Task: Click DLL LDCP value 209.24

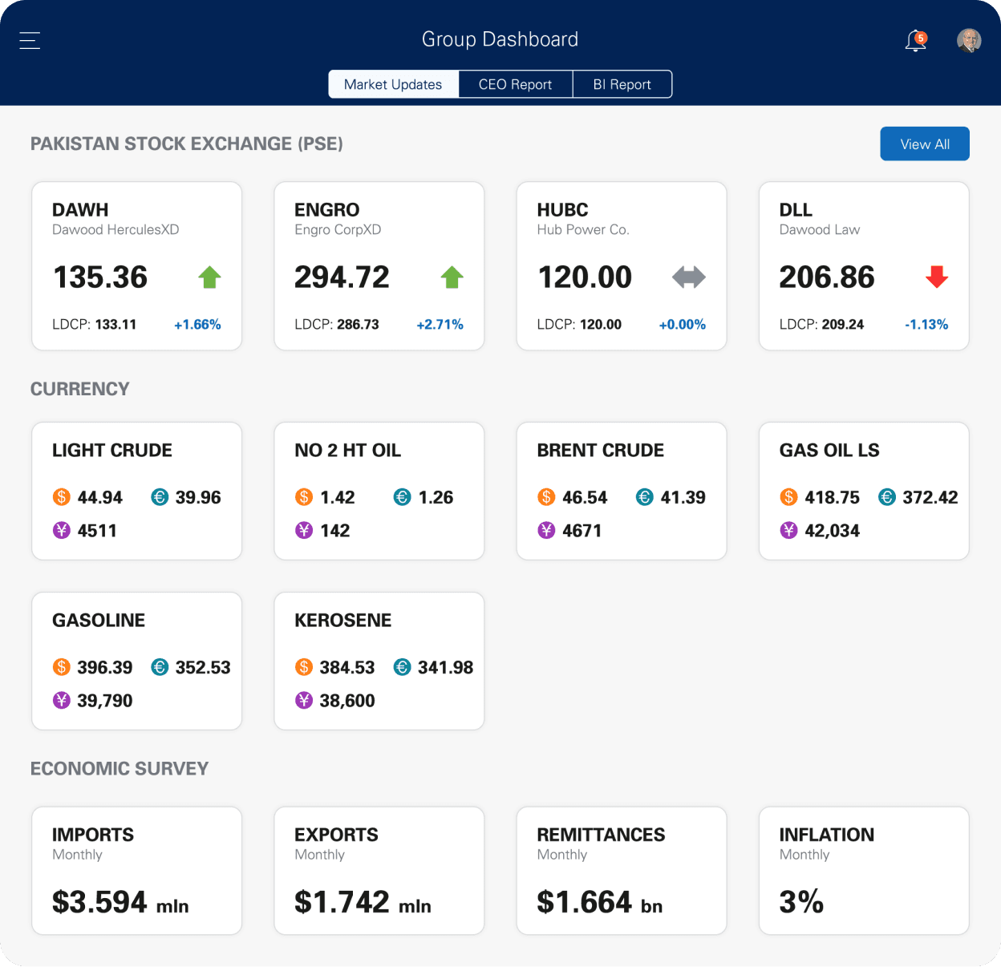Action: click(x=843, y=325)
